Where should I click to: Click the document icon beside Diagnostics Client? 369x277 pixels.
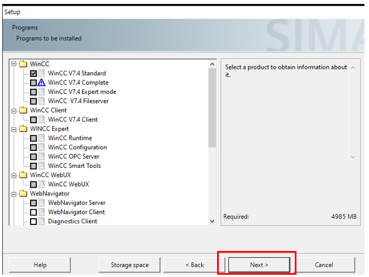[x=41, y=221]
